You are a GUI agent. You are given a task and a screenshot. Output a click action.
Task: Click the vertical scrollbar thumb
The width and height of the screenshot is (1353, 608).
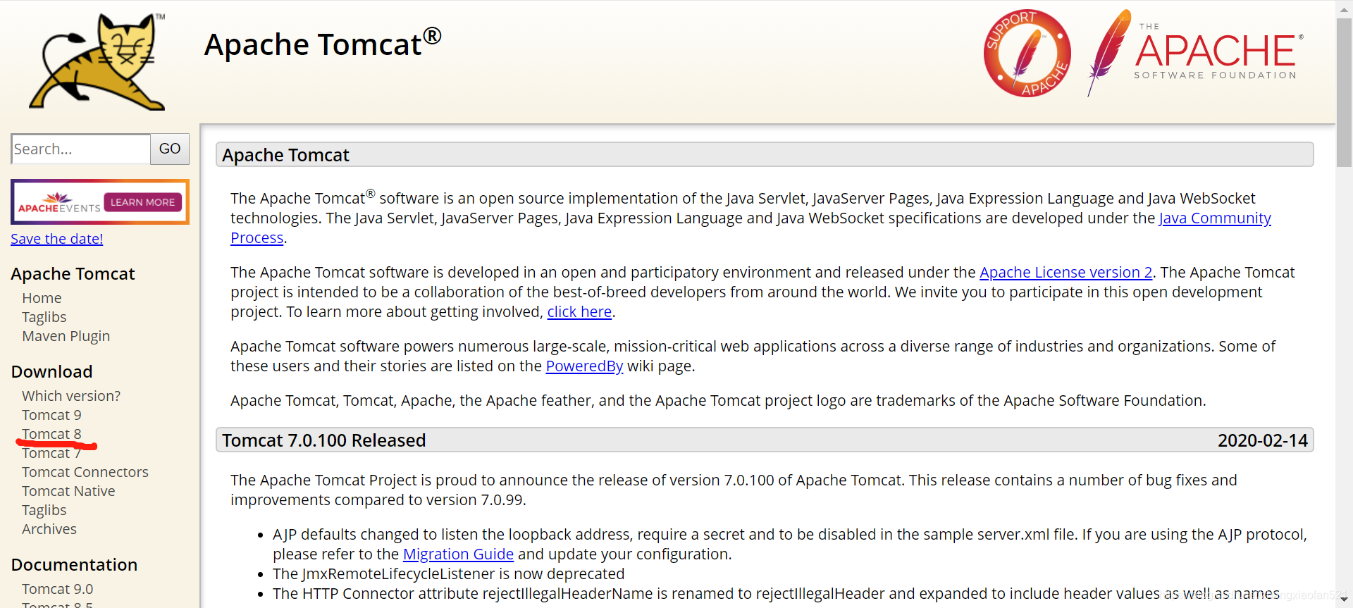[x=1345, y=92]
